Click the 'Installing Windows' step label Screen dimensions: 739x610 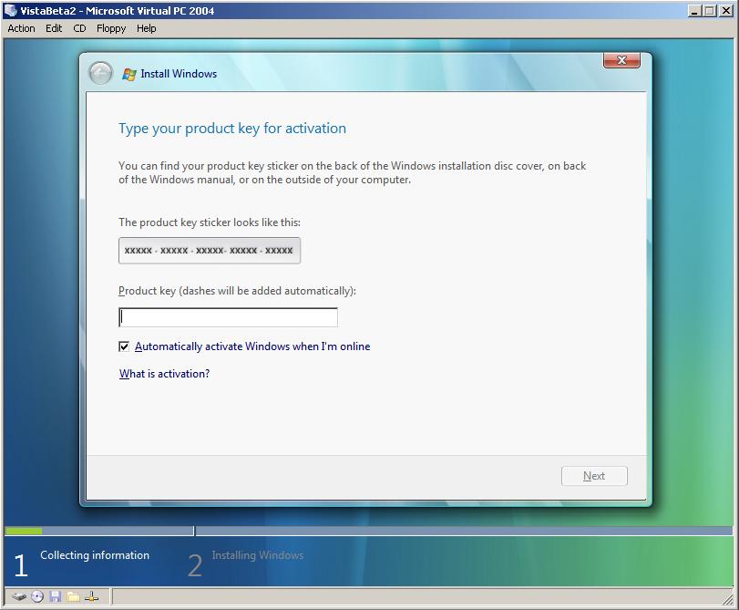click(257, 555)
